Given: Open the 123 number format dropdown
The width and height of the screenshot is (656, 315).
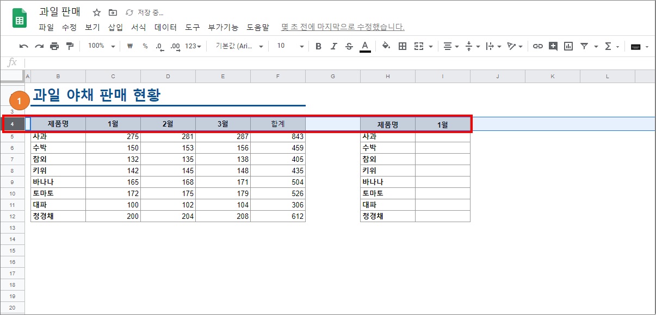Looking at the screenshot, I should pyautogui.click(x=193, y=47).
